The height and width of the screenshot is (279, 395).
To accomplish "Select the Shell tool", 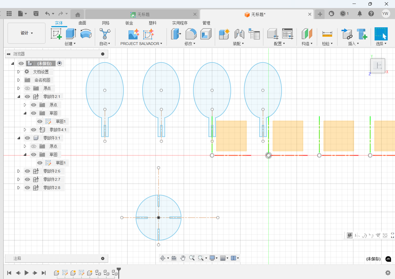I will (x=206, y=34).
